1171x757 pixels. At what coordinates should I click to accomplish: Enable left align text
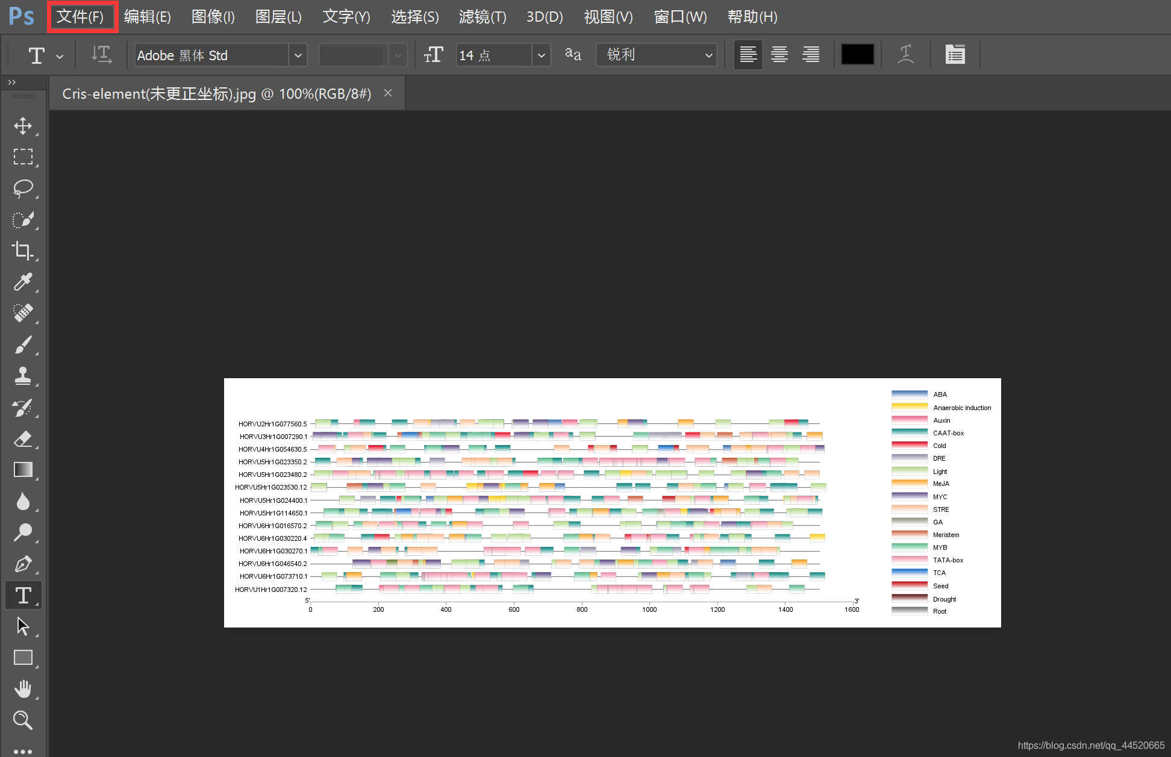(x=748, y=55)
